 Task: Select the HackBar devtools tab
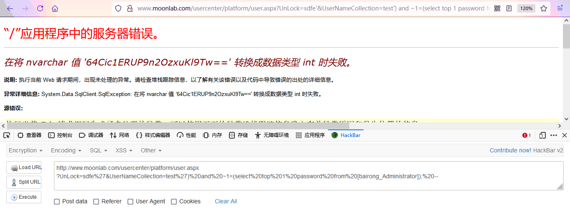click(346, 135)
